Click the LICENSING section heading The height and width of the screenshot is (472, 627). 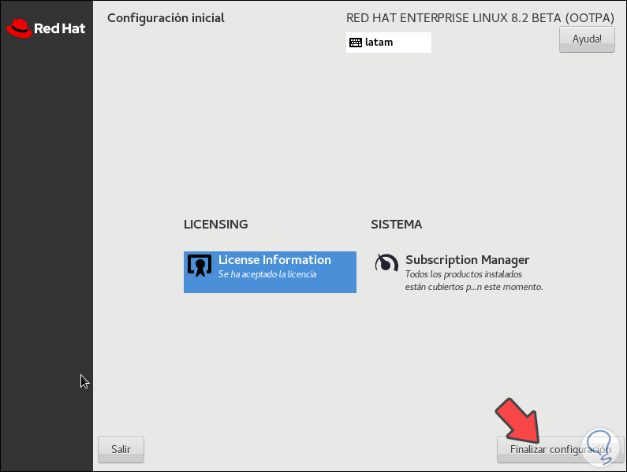(215, 225)
